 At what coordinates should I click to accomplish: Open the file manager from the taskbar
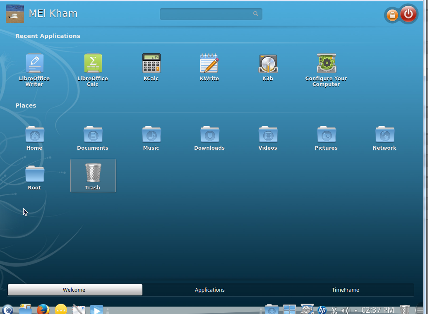[25, 309]
